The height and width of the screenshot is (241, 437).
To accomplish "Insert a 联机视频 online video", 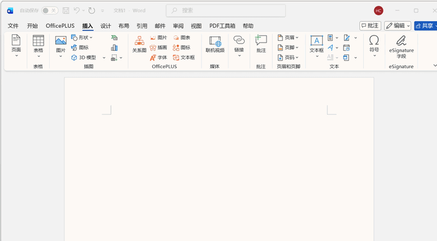I will 215,44.
